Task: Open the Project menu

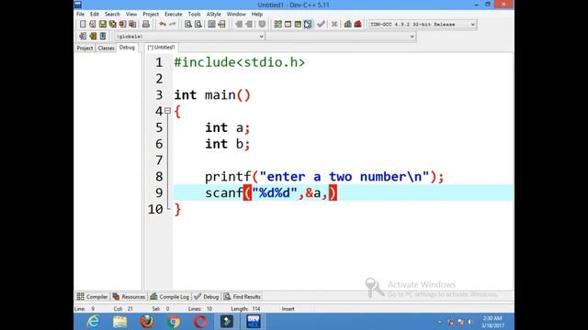Action: [x=151, y=15]
